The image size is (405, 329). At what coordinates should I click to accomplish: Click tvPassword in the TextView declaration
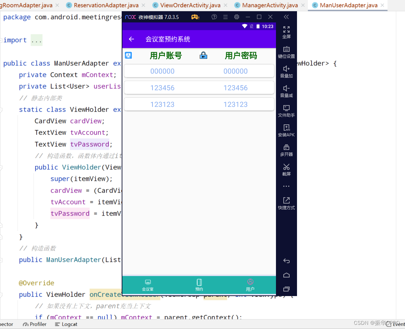[x=90, y=144]
